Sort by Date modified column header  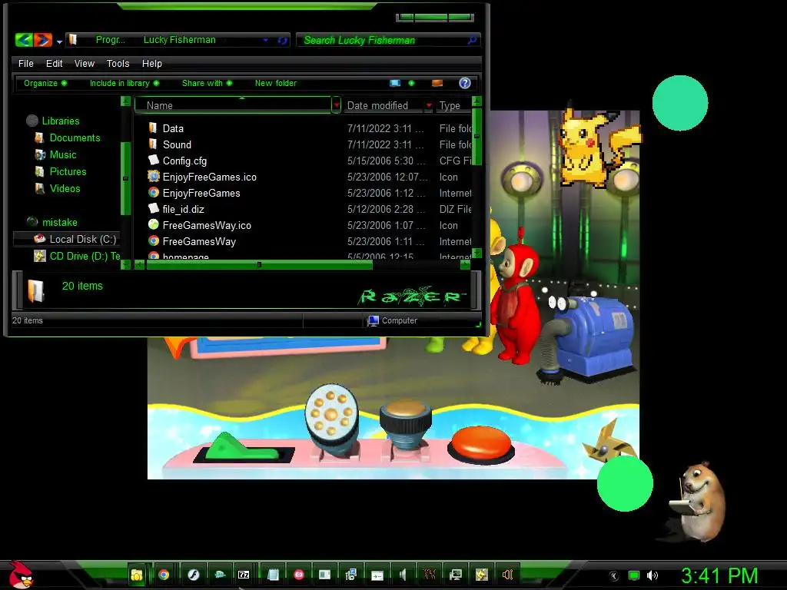coord(384,105)
